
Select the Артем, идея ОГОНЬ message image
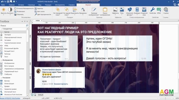(x=117, y=48)
